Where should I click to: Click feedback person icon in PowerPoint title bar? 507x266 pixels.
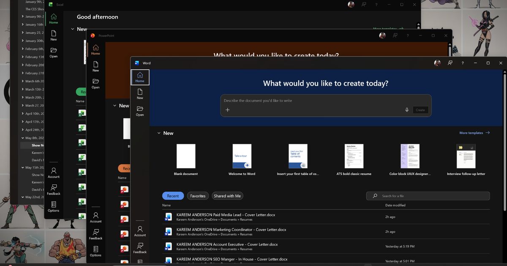click(395, 35)
